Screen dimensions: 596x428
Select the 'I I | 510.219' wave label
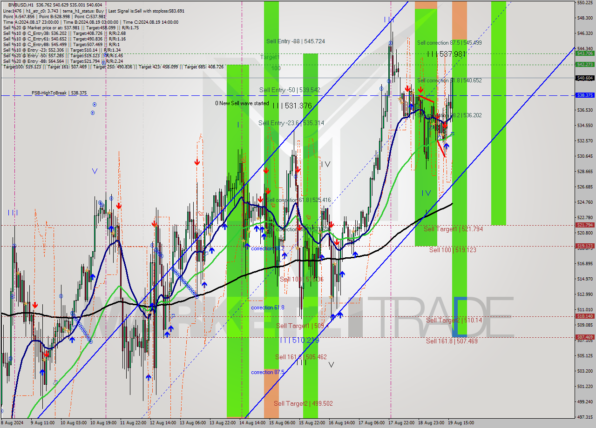(299, 341)
